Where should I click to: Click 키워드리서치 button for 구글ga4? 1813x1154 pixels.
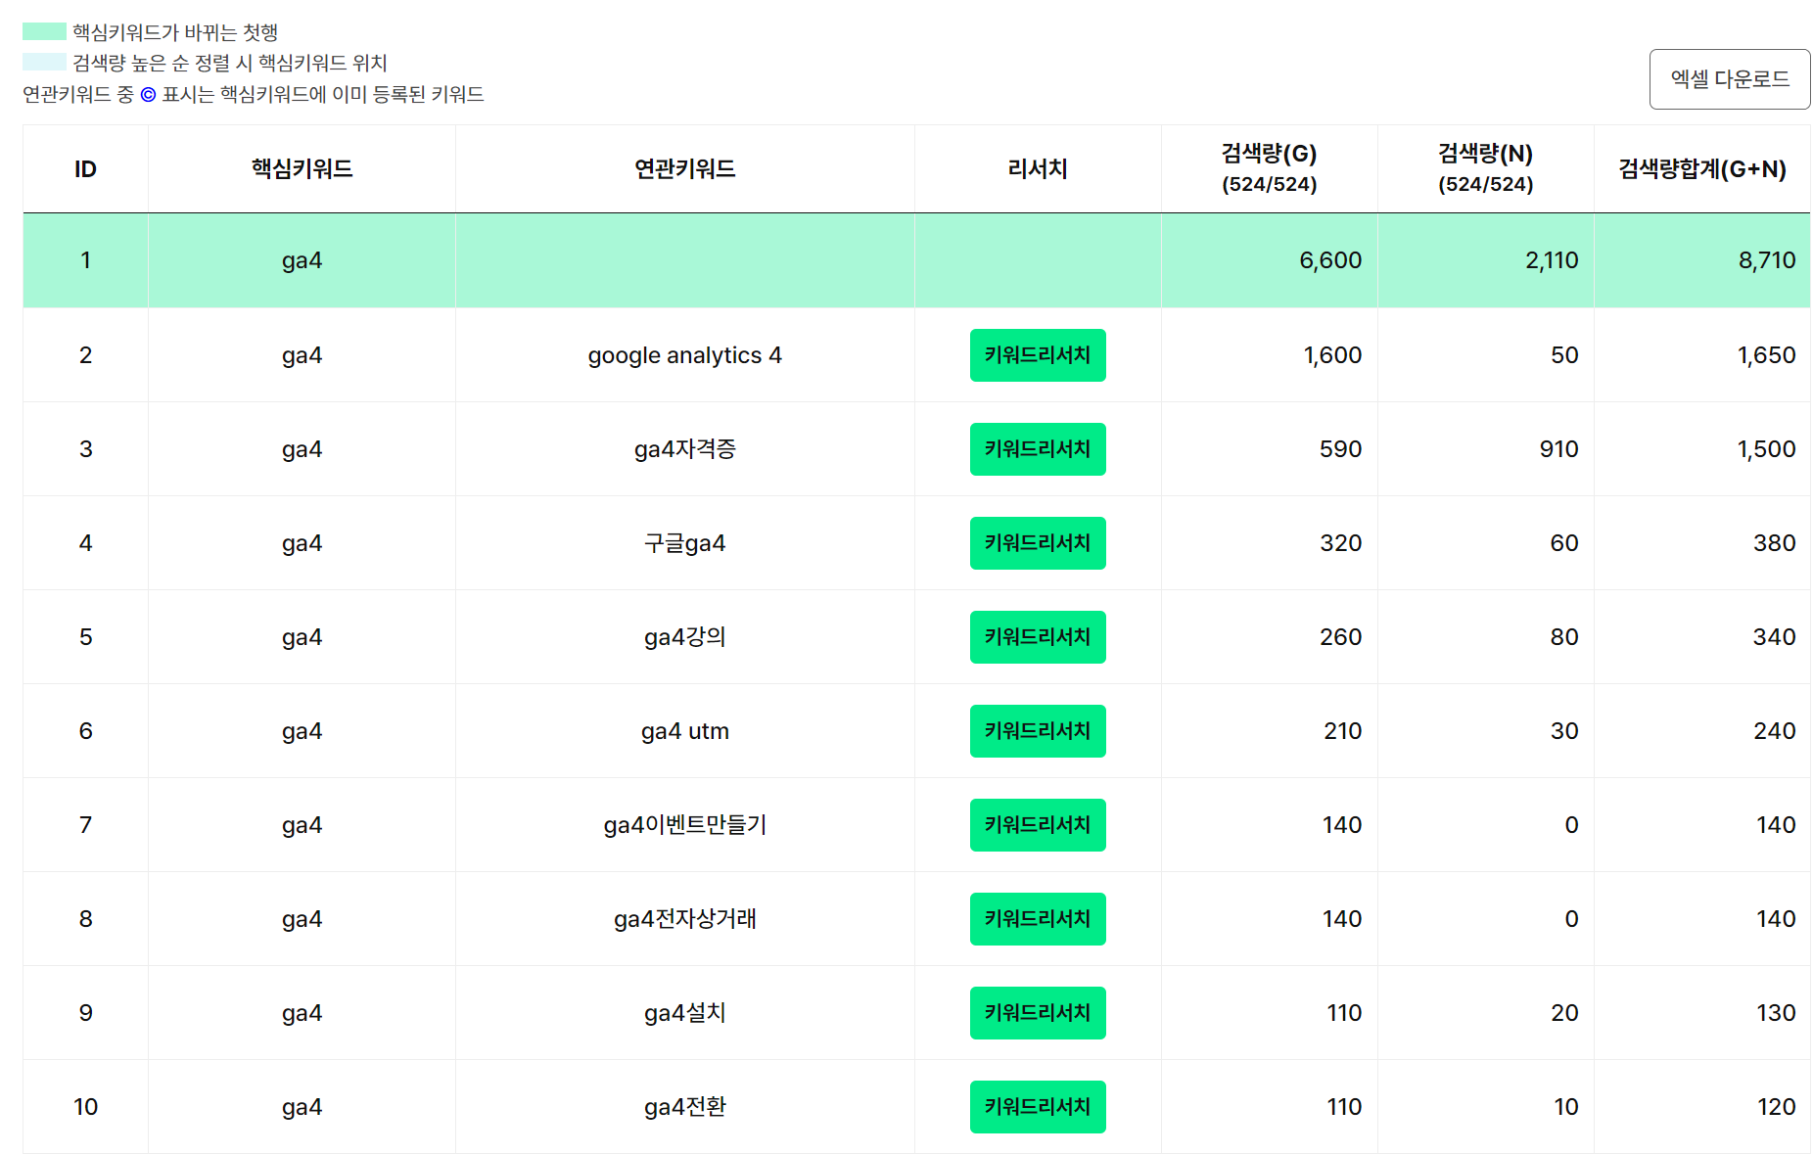1038,543
